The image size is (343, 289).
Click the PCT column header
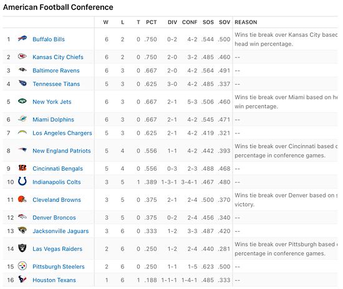point(152,22)
